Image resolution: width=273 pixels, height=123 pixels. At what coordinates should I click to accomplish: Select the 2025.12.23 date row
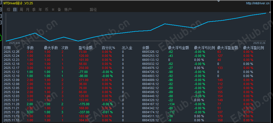pos(12,60)
